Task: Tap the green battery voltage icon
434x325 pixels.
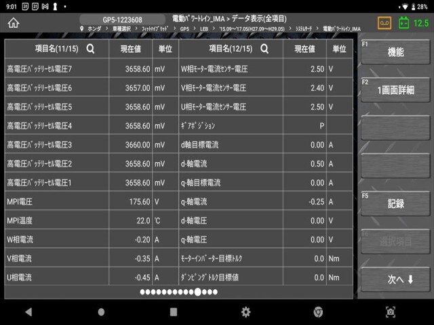Action: [403, 22]
